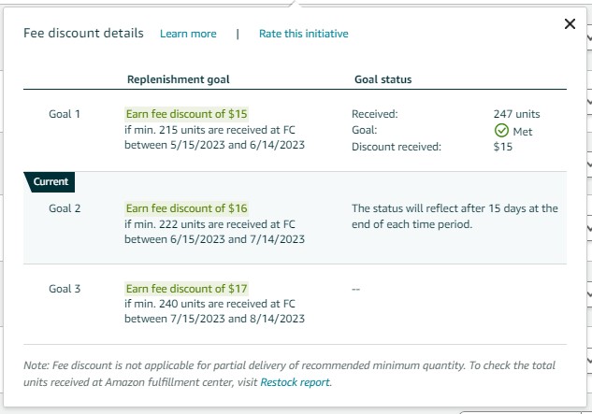This screenshot has height=414, width=592.
Task: Click the Goal 2 row label
Action: [x=65, y=208]
